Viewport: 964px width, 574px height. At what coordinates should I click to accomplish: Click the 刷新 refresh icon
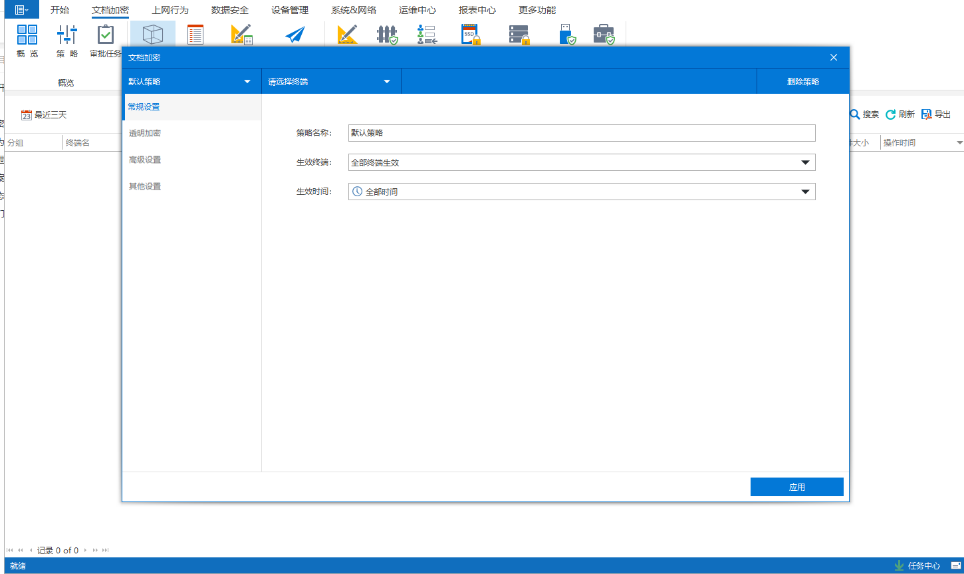tap(891, 114)
